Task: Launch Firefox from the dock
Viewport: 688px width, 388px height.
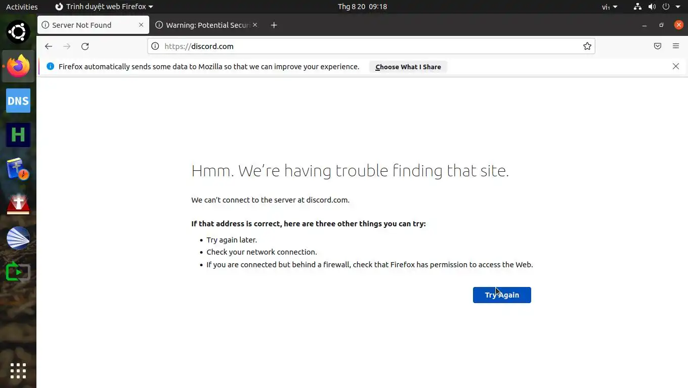Action: [x=18, y=66]
